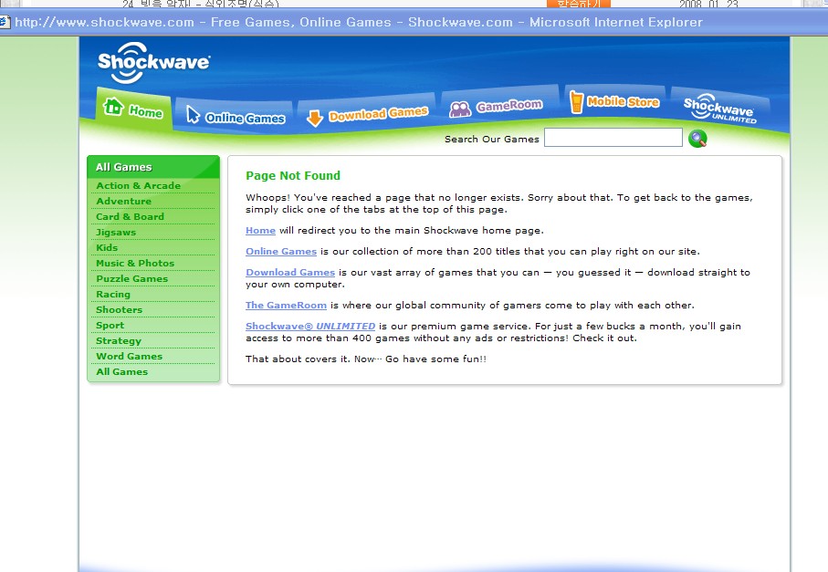Switch to the Online Games tab
This screenshot has height=572, width=828.
click(235, 115)
